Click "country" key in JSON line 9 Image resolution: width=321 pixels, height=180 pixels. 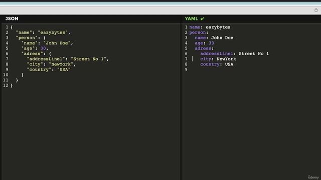tap(39, 69)
